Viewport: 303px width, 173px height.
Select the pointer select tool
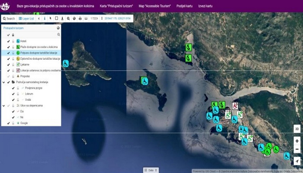(50, 19)
